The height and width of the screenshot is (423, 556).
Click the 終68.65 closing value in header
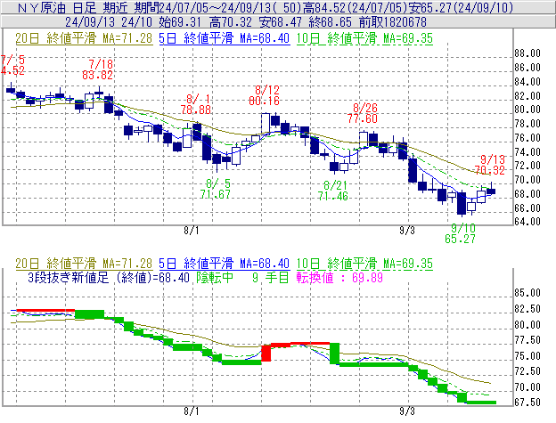coord(330,22)
